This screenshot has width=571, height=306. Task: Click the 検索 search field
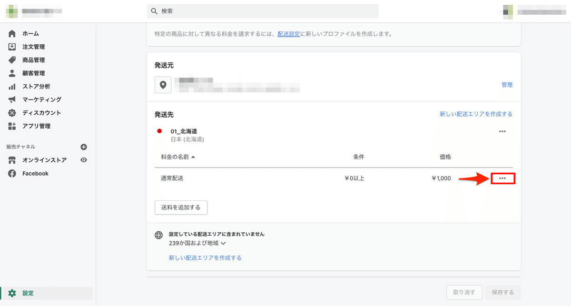pyautogui.click(x=263, y=11)
